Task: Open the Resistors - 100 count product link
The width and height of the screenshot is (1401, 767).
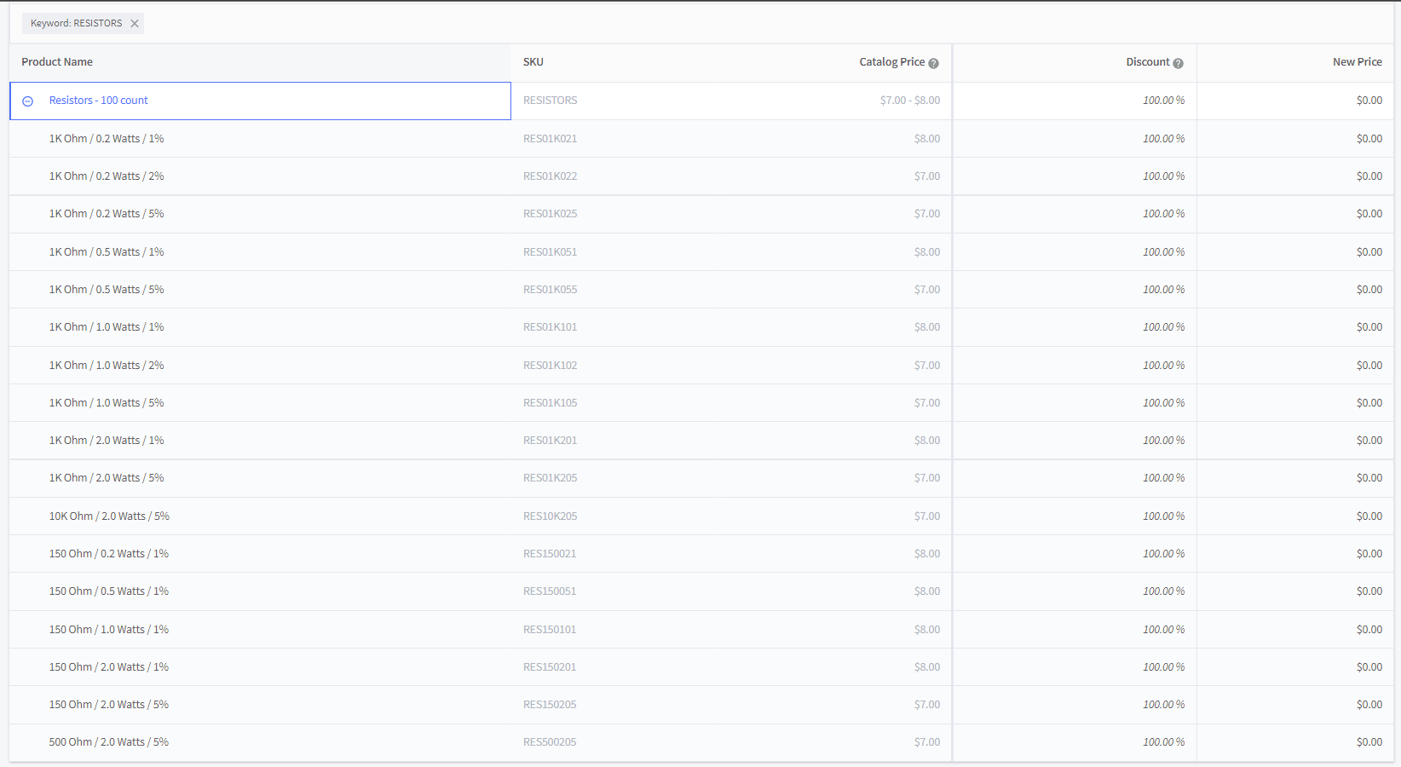Action: pos(99,101)
